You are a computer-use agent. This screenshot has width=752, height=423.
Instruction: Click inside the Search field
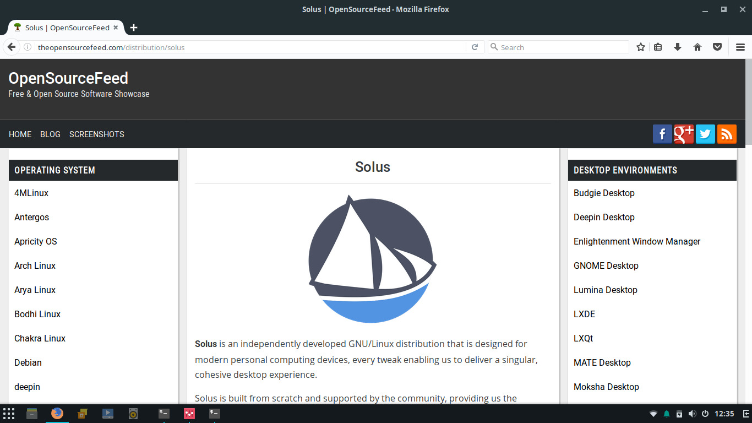click(x=556, y=47)
